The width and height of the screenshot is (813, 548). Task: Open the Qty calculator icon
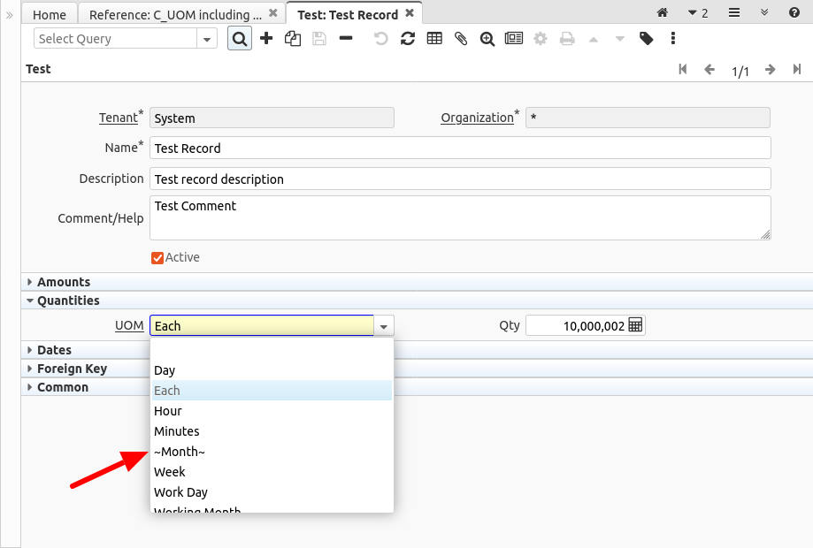(636, 325)
